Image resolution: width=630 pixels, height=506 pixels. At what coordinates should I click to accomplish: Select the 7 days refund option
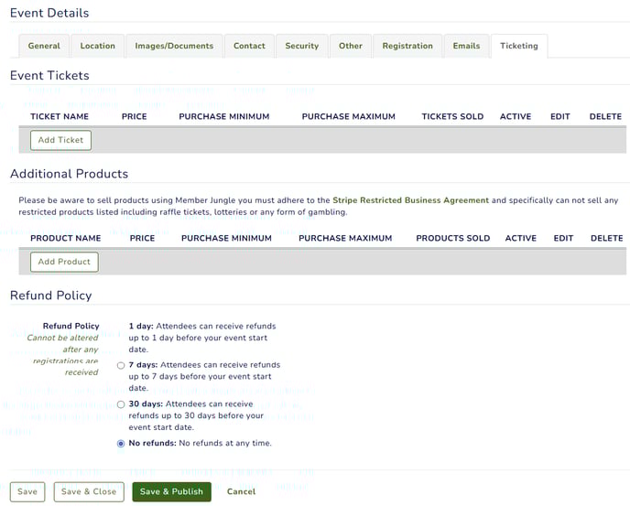pos(121,365)
